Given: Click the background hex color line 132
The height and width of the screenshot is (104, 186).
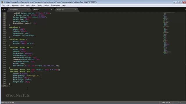Looking at the screenshot, I should 23,53.
